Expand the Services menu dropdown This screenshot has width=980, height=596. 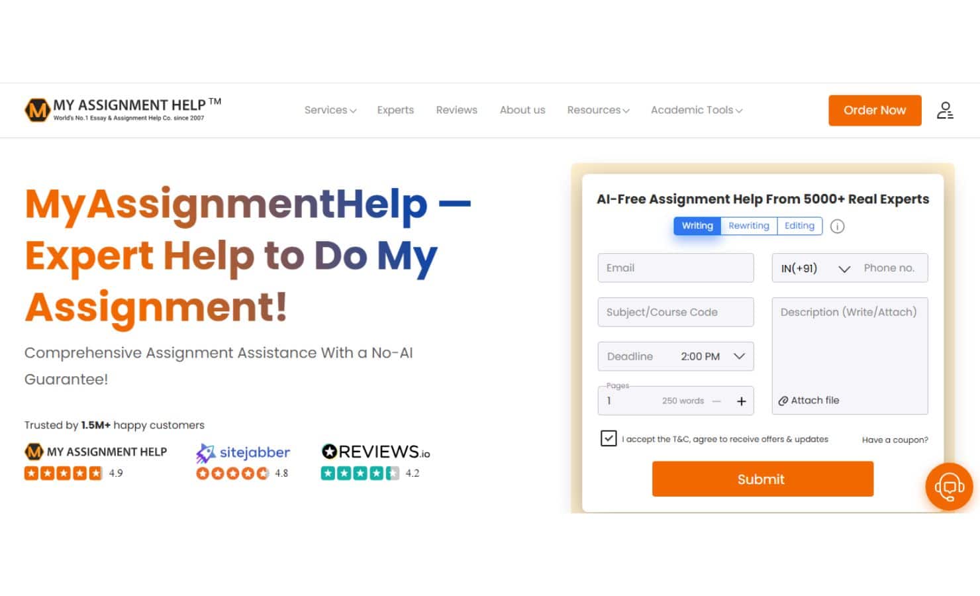[x=330, y=110]
